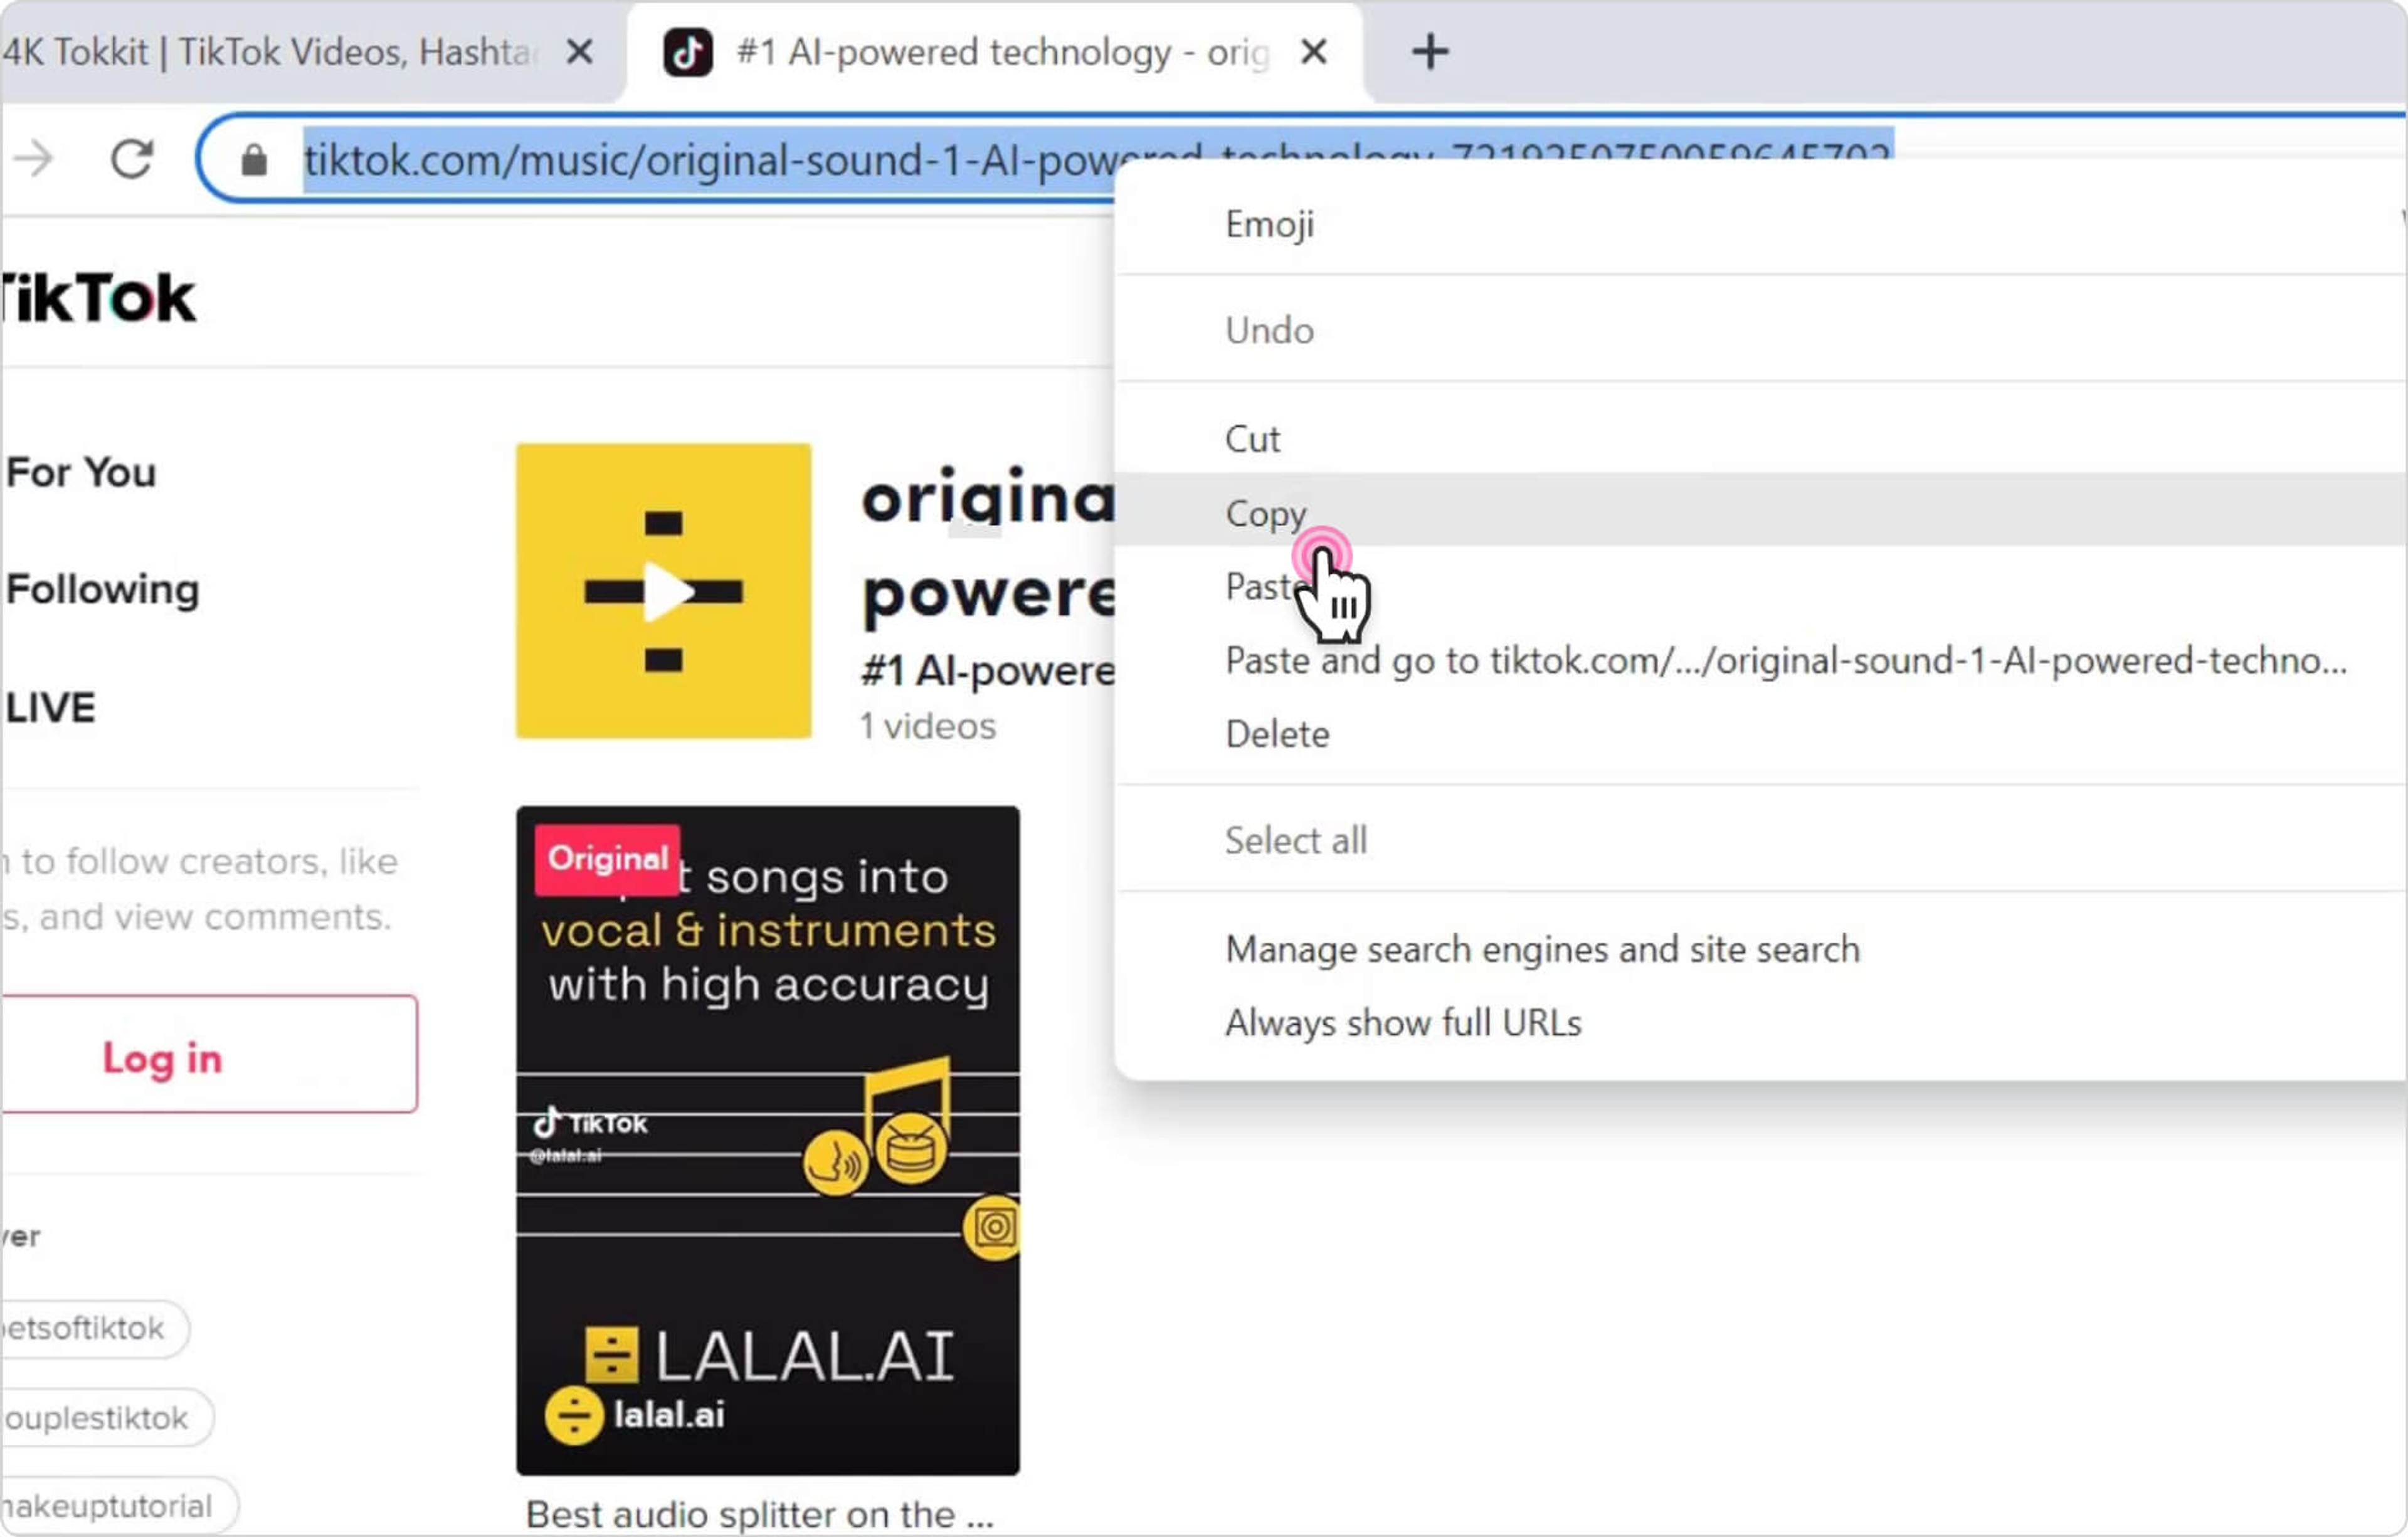Select Copy from context menu
Screen dimensions: 2408x1537
coord(1265,513)
